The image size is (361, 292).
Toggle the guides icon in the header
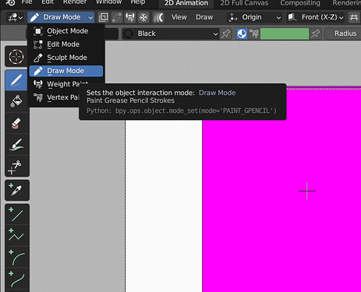click(354, 17)
